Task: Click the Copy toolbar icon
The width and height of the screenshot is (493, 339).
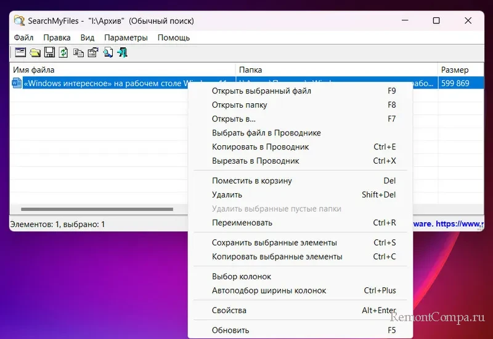Action: (78, 52)
